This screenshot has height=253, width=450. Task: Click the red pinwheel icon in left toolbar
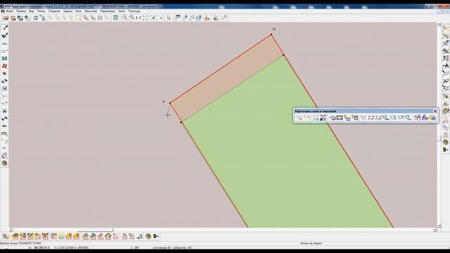[x=5, y=66]
